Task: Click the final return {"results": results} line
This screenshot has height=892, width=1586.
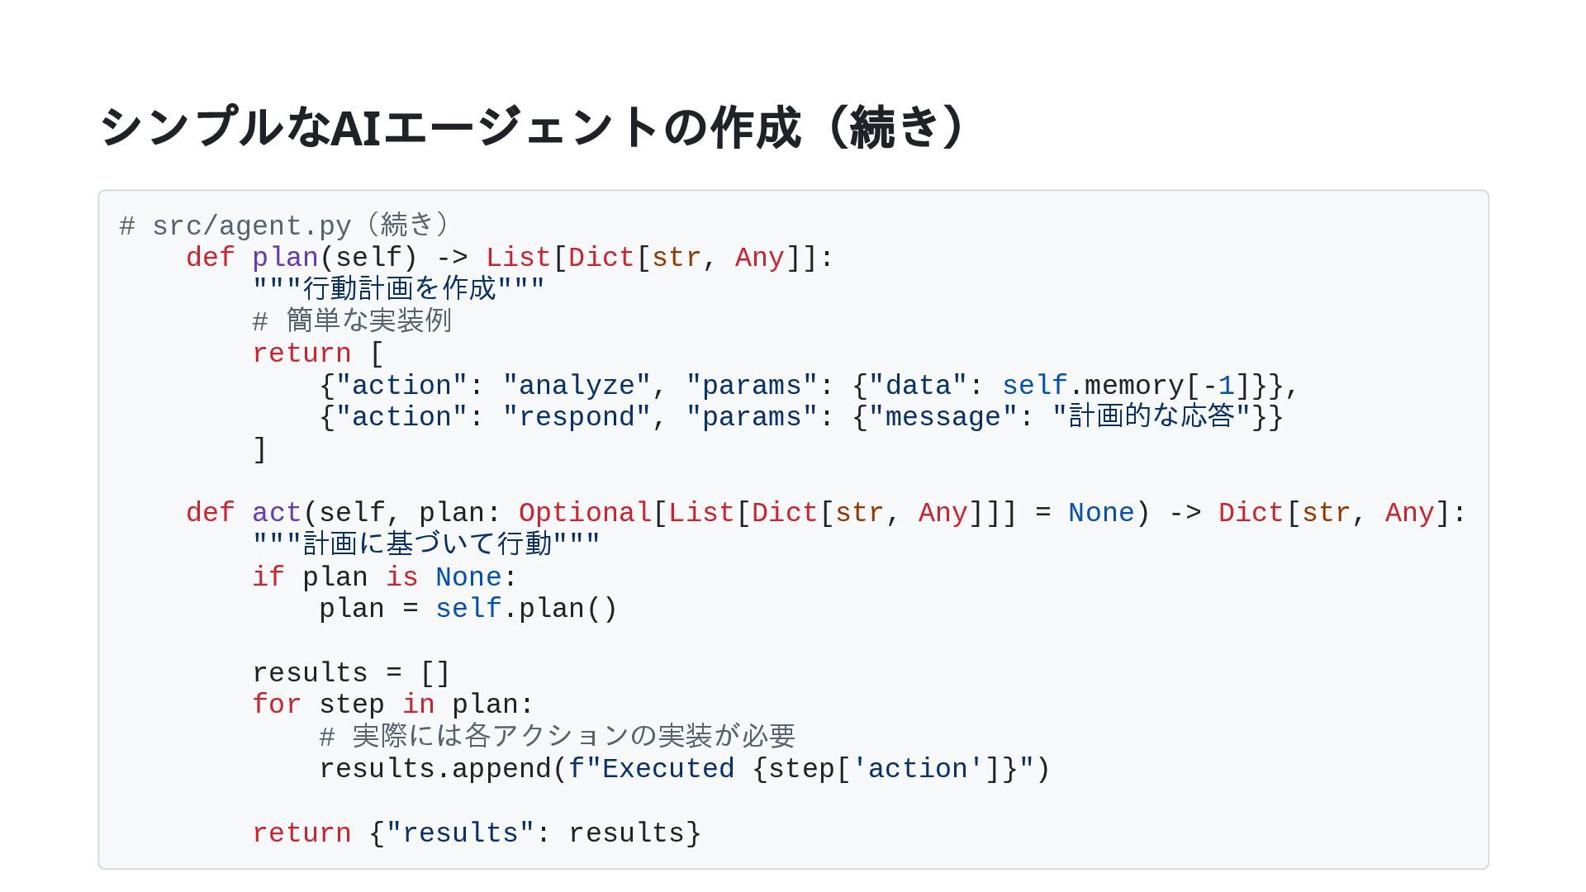Action: [x=477, y=833]
